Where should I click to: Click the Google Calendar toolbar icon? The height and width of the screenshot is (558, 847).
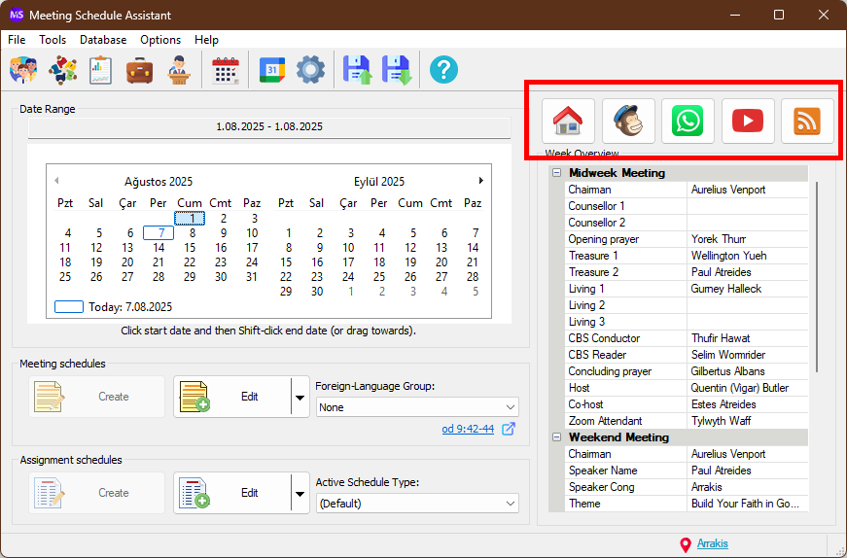pyautogui.click(x=273, y=70)
